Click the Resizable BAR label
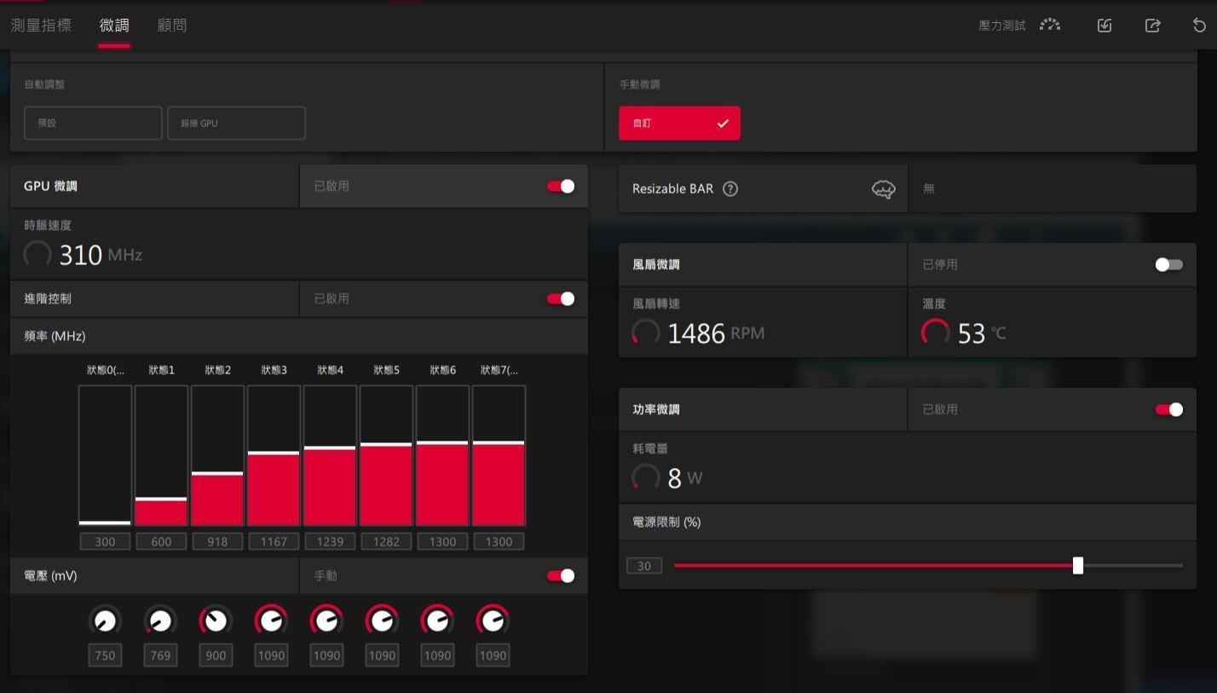The height and width of the screenshot is (693, 1217). point(672,189)
